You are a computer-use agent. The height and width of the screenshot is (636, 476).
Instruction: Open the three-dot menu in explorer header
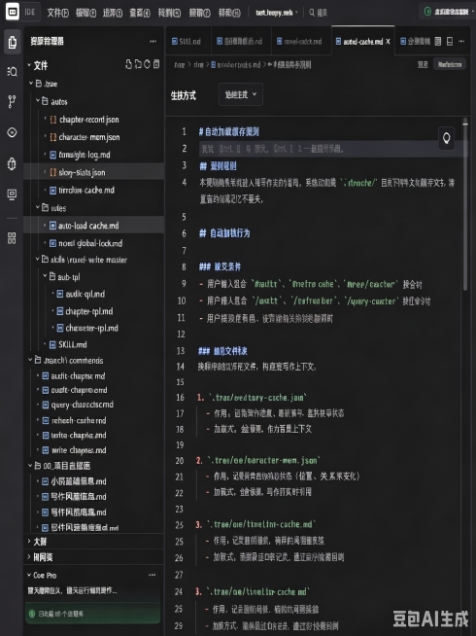[153, 42]
